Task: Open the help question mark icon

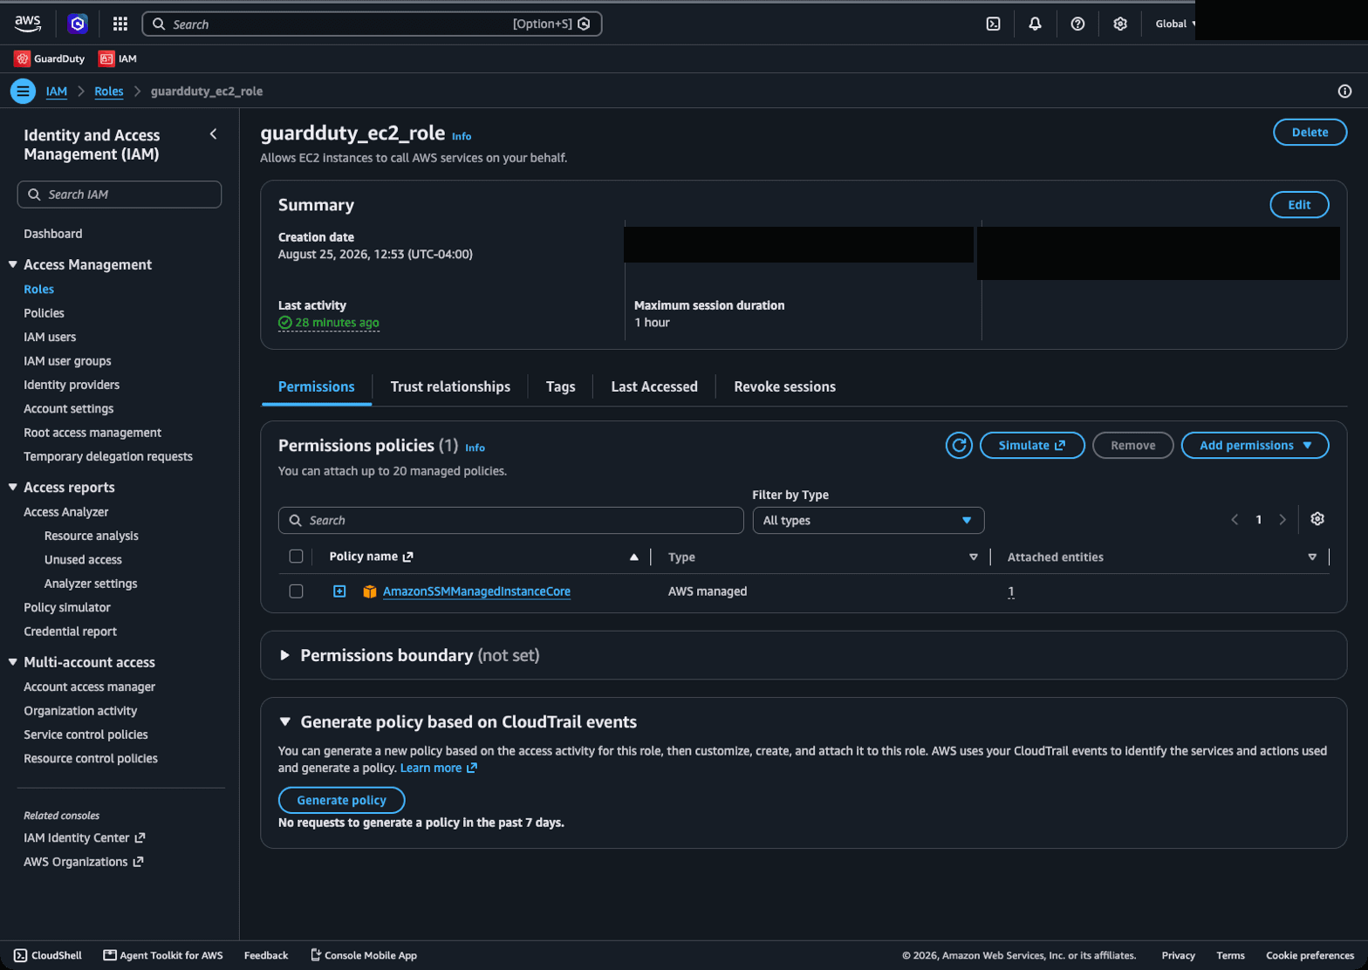Action: 1077,24
